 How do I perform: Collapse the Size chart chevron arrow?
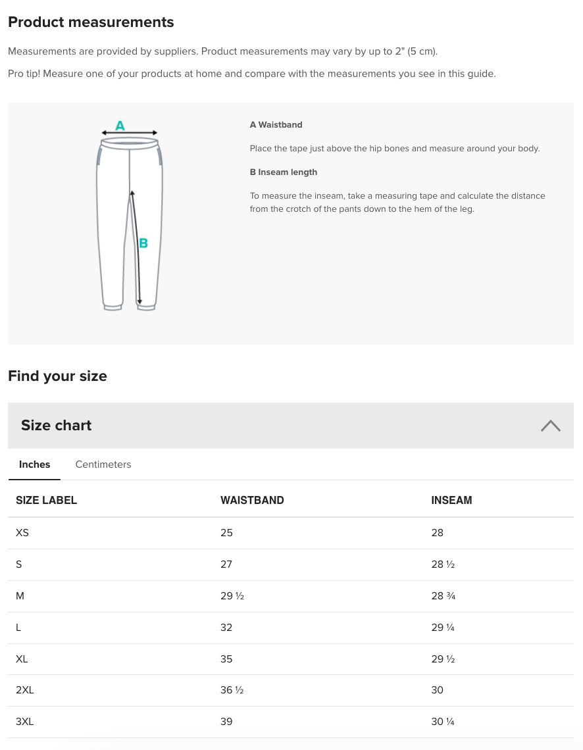click(550, 426)
